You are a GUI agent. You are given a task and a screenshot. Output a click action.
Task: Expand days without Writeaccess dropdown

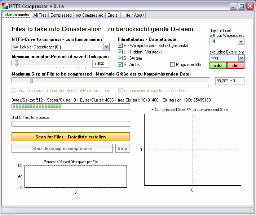tap(241, 42)
